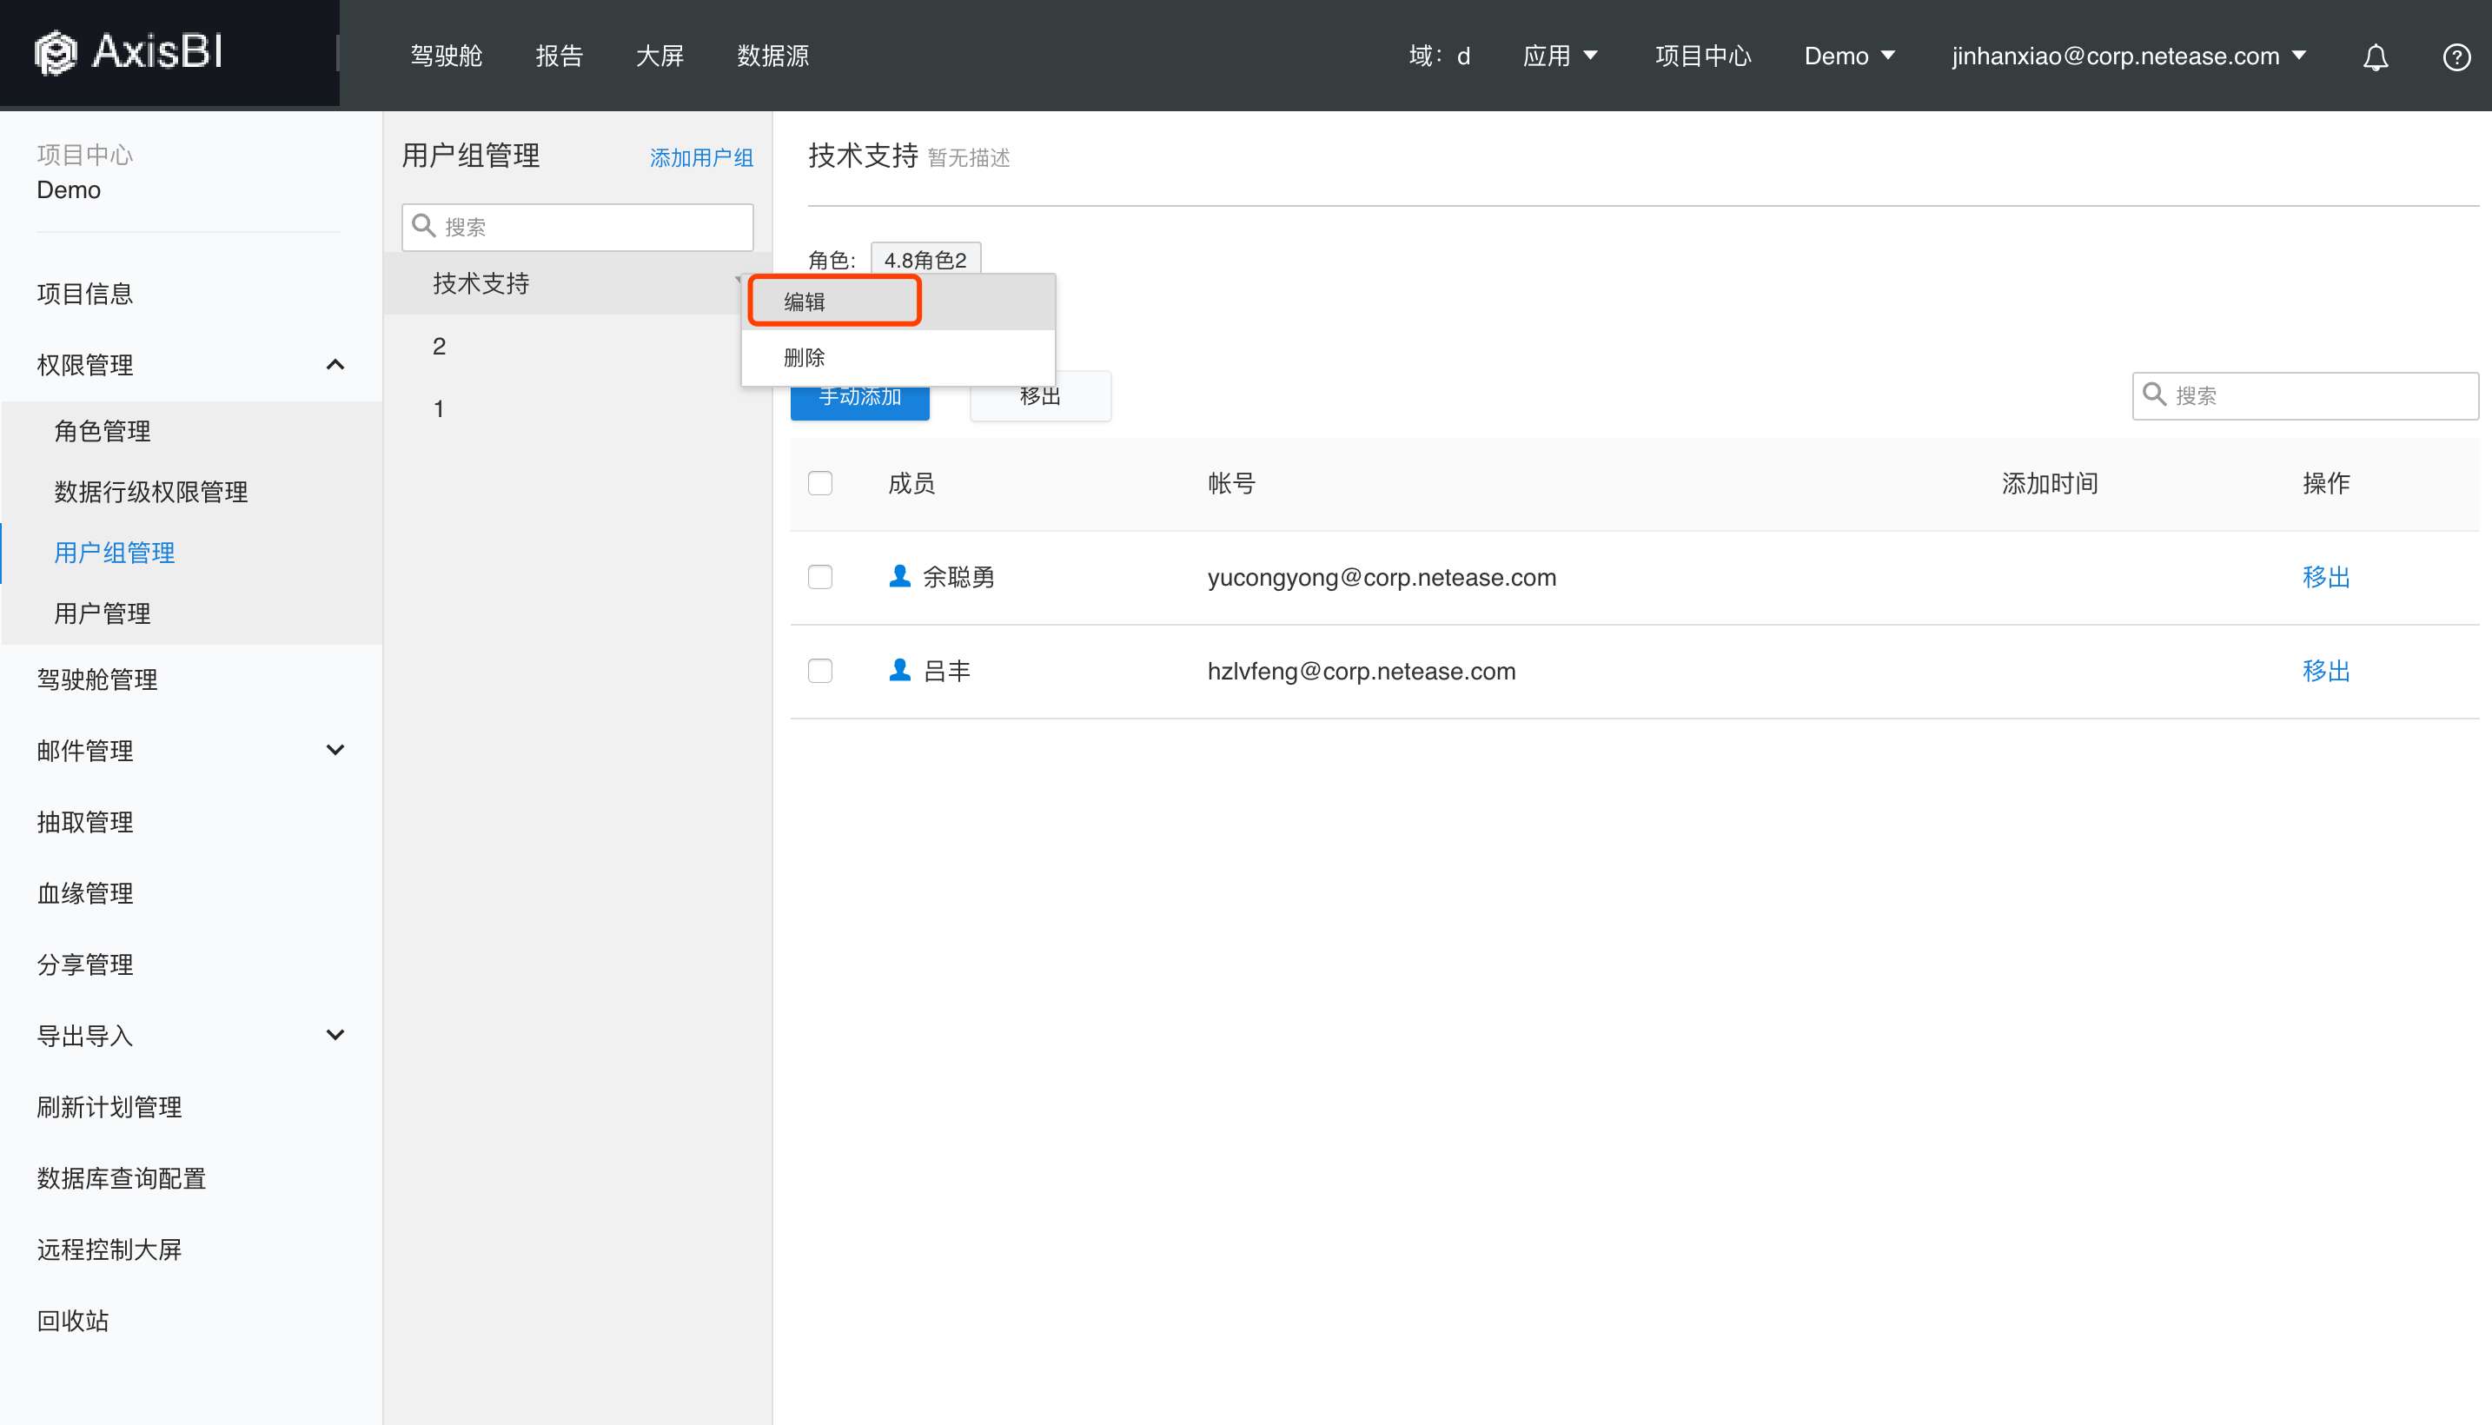
Task: Open the 数据源 top navigation tab
Action: (772, 56)
